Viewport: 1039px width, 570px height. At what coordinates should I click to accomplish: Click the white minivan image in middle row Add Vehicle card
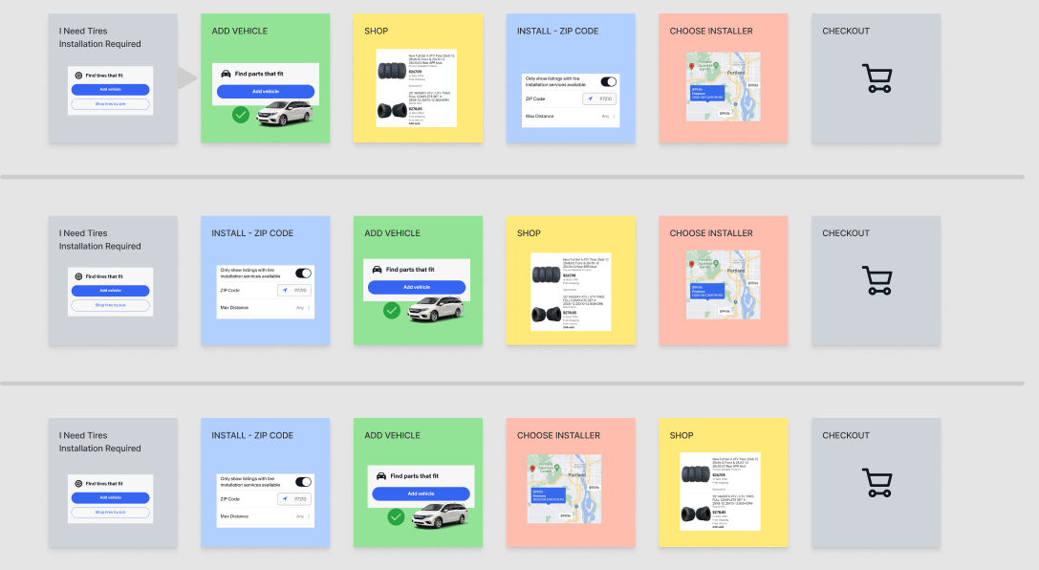click(x=436, y=309)
